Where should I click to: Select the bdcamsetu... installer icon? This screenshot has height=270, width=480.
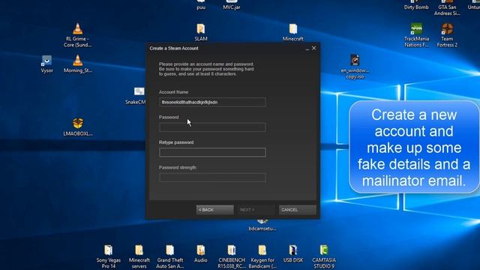pos(262,225)
